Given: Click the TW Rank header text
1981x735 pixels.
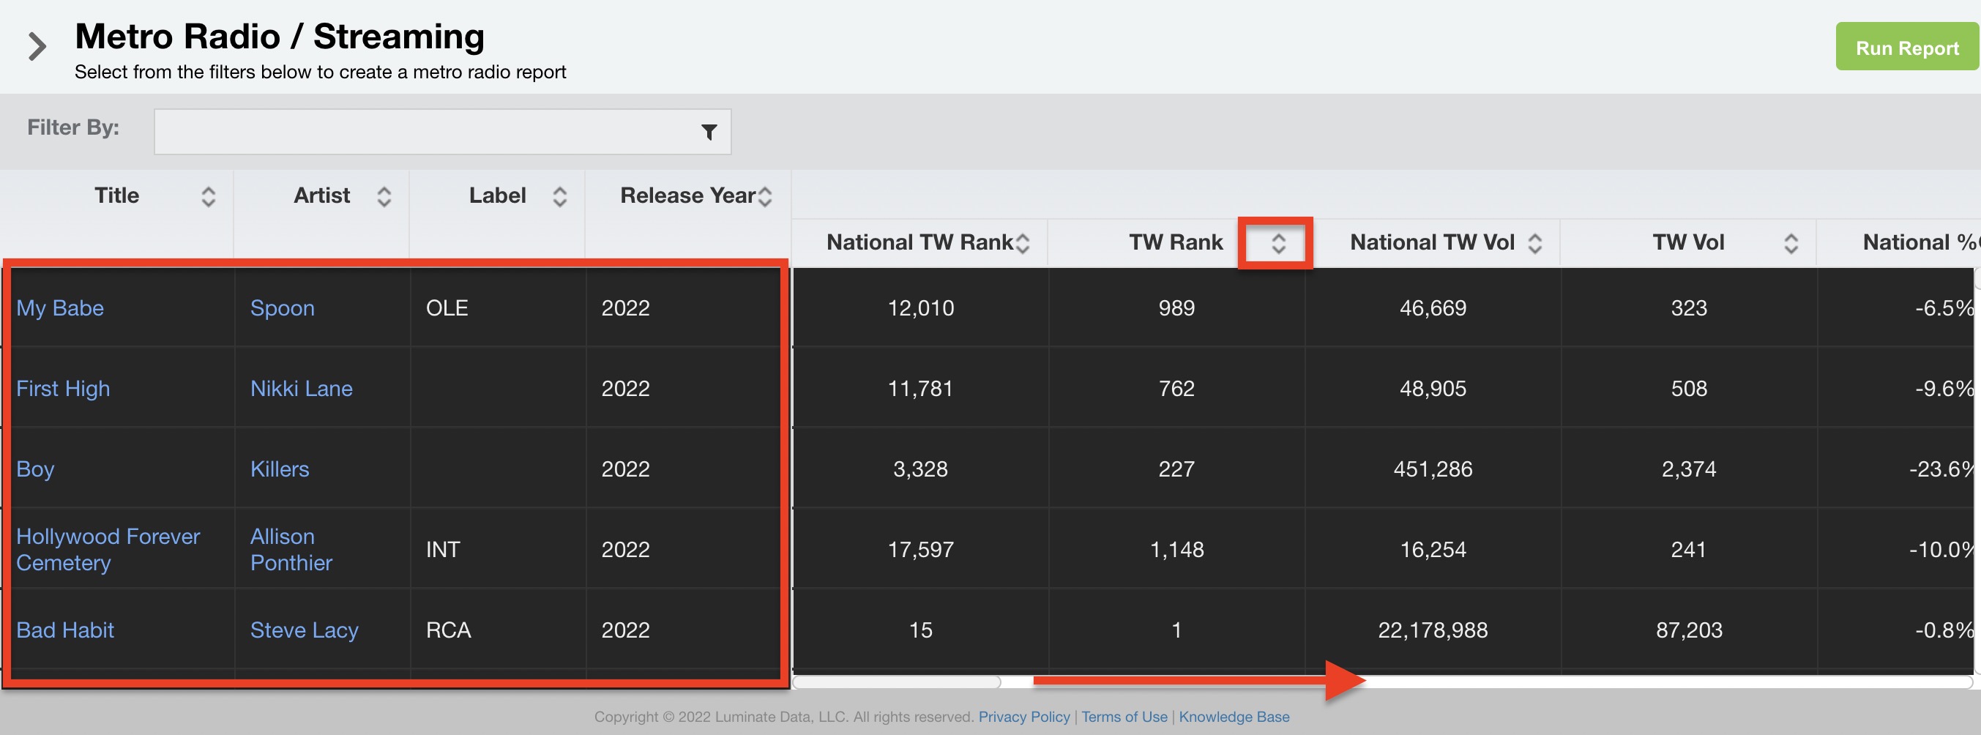Looking at the screenshot, I should pyautogui.click(x=1175, y=242).
